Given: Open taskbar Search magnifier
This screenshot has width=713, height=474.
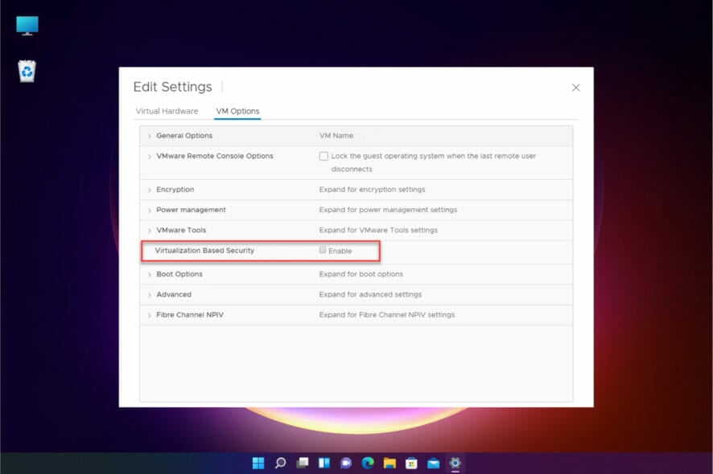Looking at the screenshot, I should 280,463.
